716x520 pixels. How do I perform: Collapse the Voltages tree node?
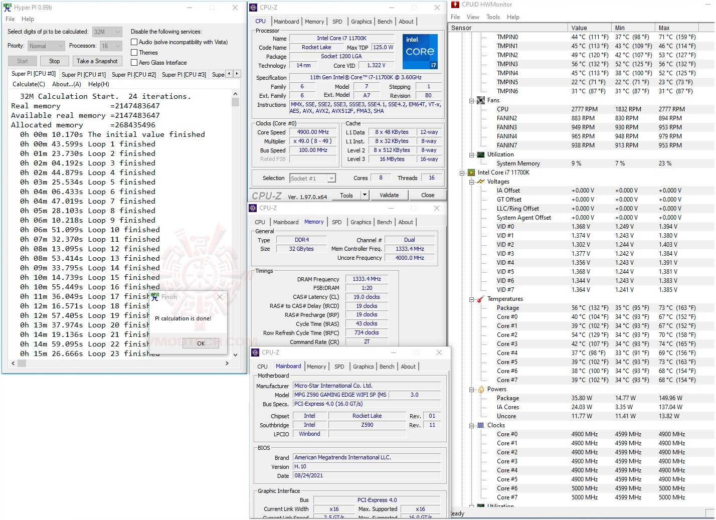click(471, 182)
